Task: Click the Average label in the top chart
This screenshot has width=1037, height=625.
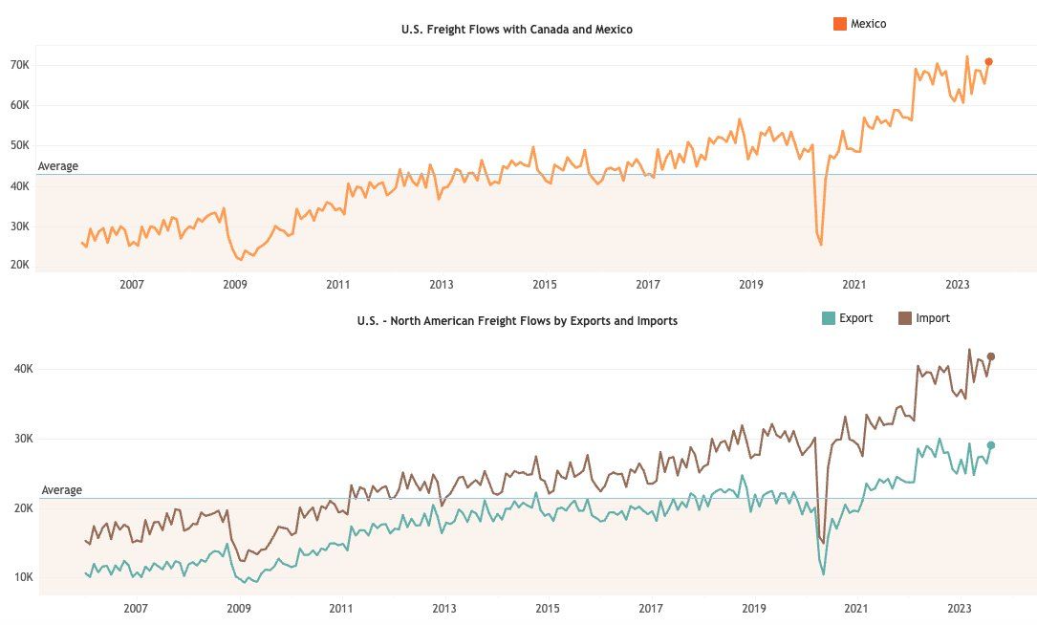Action: (58, 166)
